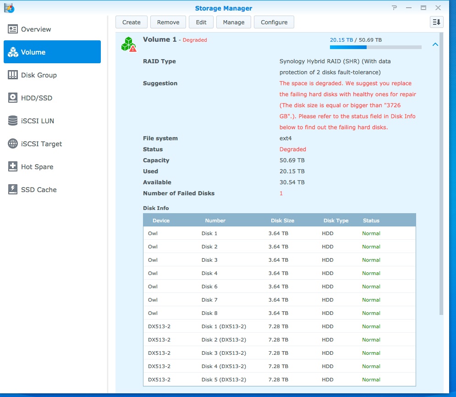The width and height of the screenshot is (456, 397).
Task: Click the 7.28 TB size of Disk 1 (DX513-2)
Action: [x=278, y=326]
